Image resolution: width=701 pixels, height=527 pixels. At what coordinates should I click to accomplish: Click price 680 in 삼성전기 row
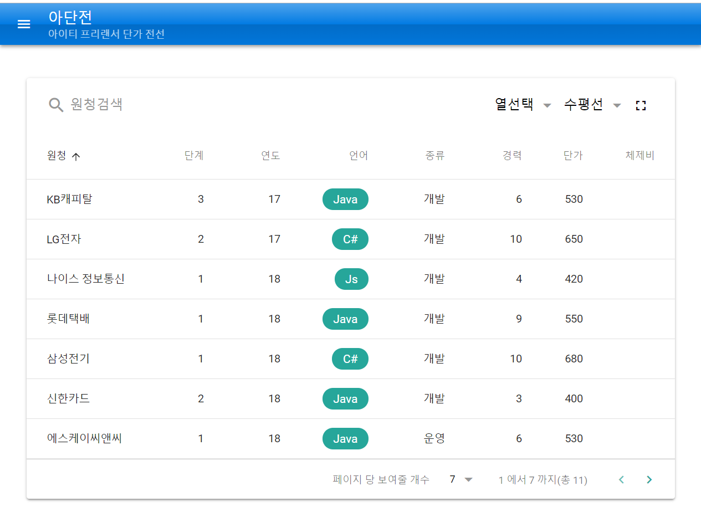[574, 359]
